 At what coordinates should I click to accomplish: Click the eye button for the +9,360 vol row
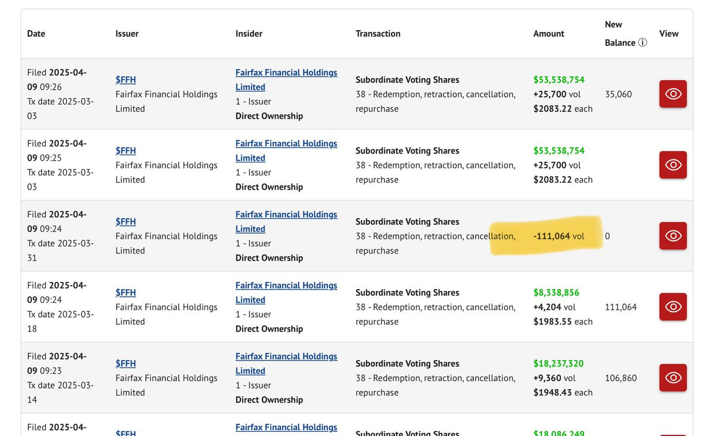[x=673, y=378]
